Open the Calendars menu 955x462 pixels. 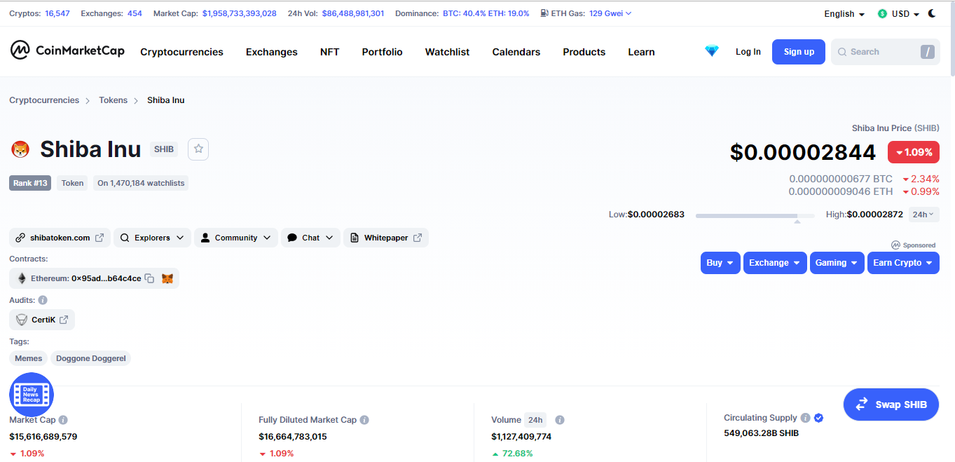click(x=516, y=52)
